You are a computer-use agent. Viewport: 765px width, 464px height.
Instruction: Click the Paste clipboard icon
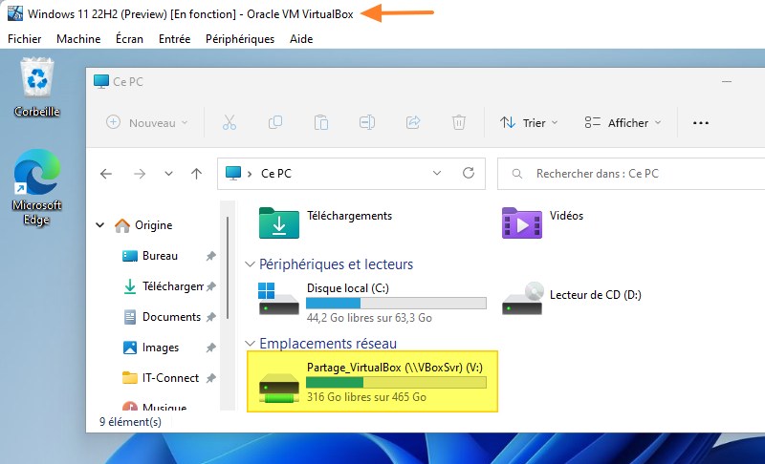coord(321,122)
